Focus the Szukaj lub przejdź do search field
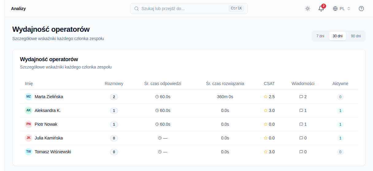Image resolution: width=373 pixels, height=171 pixels. click(x=189, y=9)
